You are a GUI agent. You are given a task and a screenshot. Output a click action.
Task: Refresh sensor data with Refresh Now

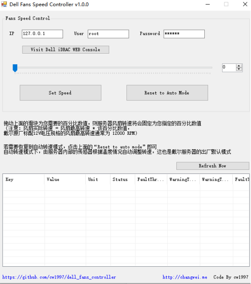[213, 166]
